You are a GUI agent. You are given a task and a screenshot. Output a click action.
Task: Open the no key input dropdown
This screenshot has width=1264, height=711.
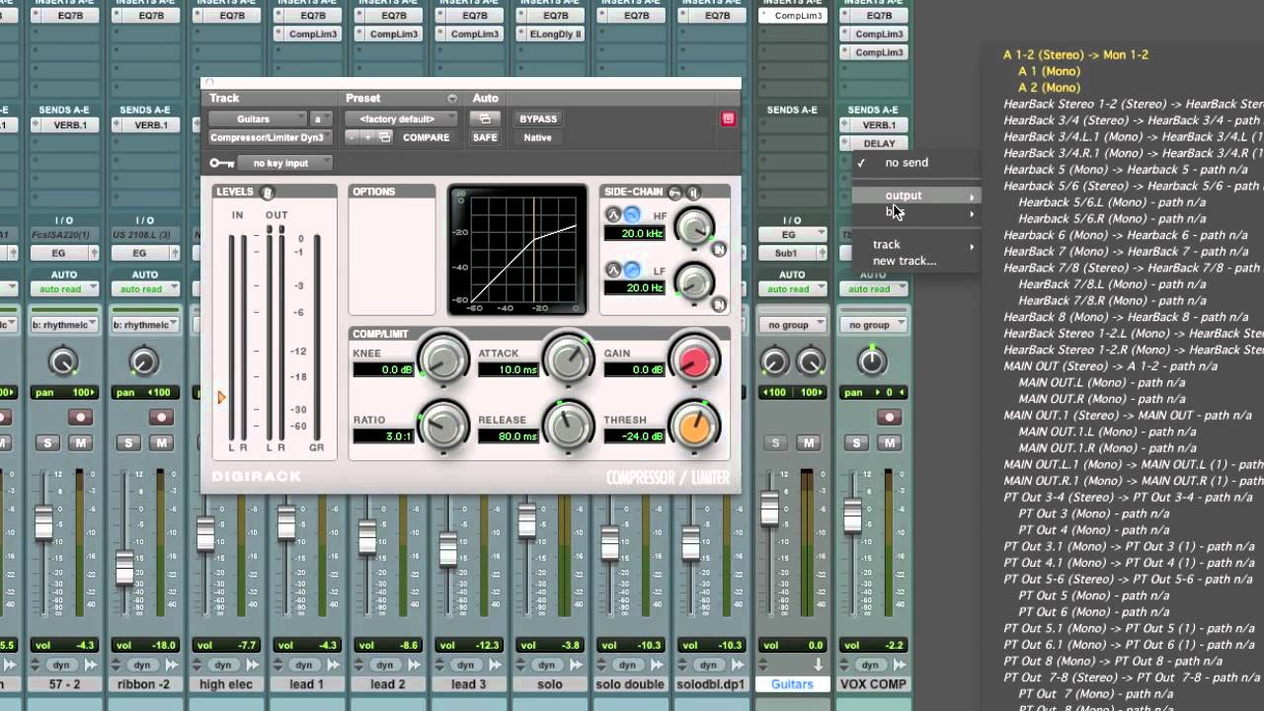pos(284,163)
